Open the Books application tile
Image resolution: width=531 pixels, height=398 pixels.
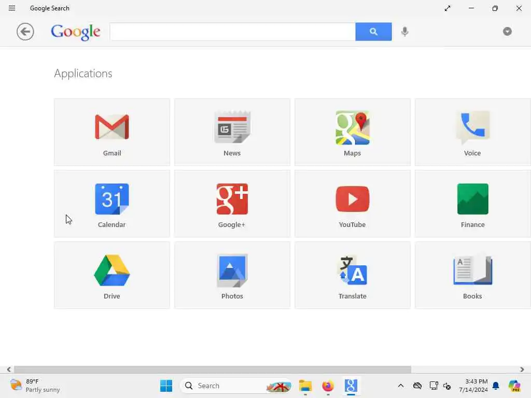tap(472, 275)
